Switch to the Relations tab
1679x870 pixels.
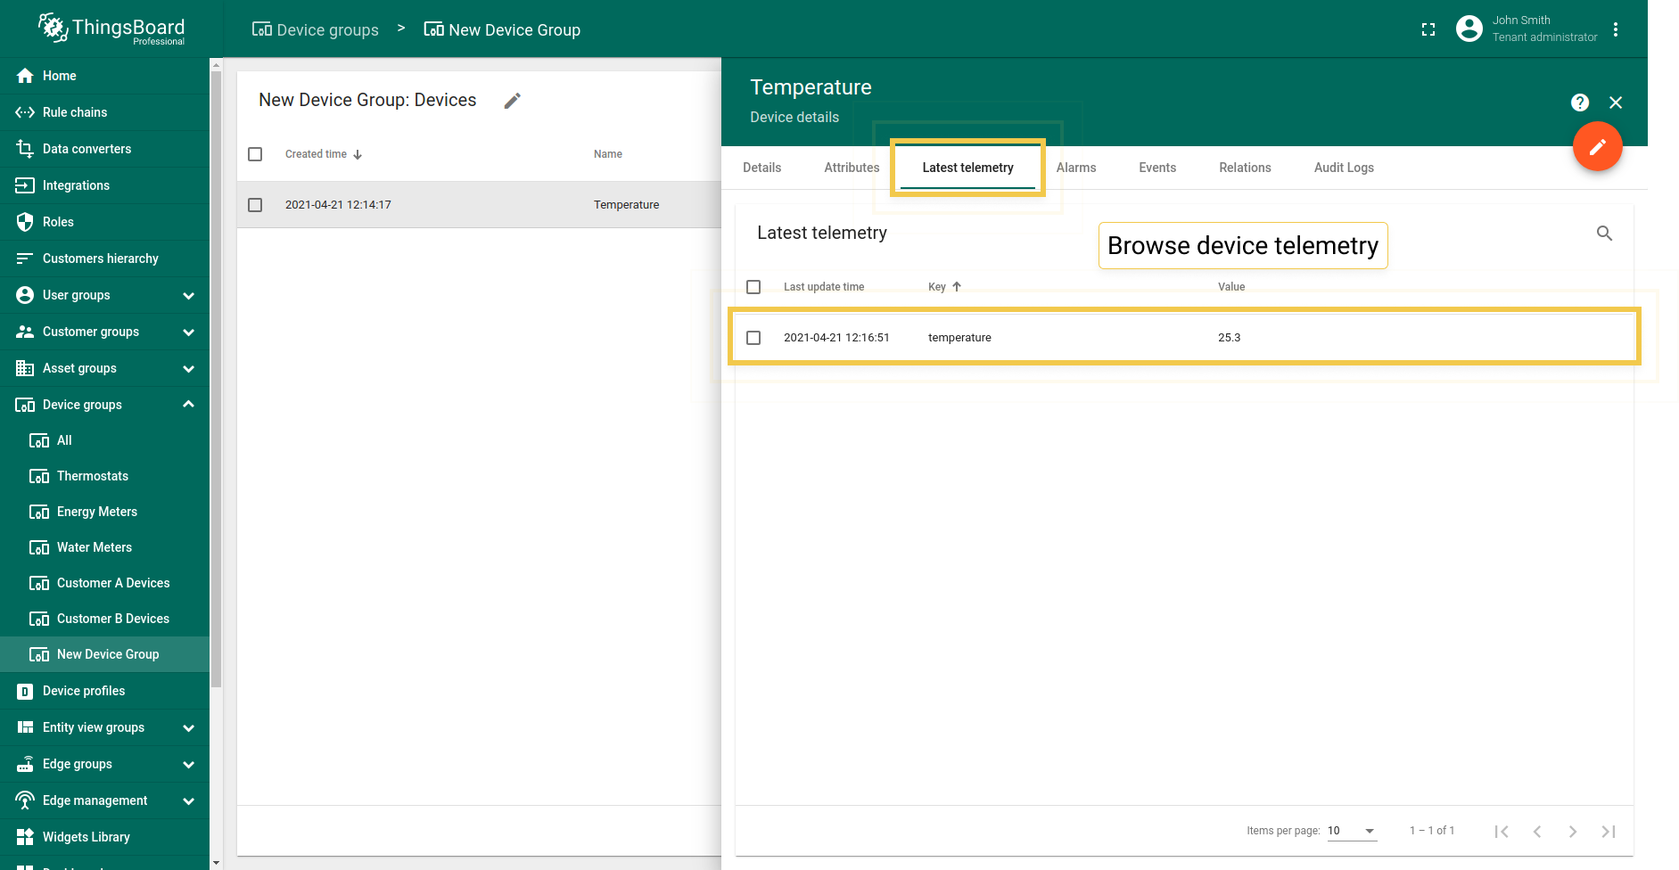(x=1245, y=168)
